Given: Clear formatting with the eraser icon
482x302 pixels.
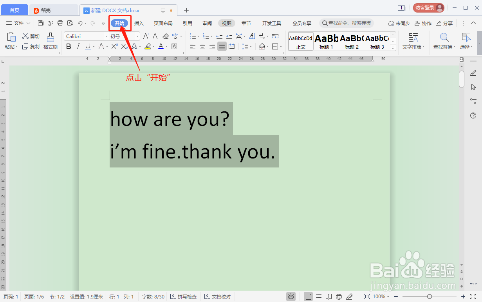Looking at the screenshot, I should tap(165, 36).
